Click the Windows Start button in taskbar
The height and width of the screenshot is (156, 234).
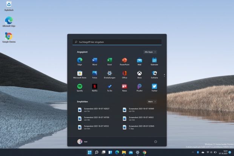coord(89,152)
